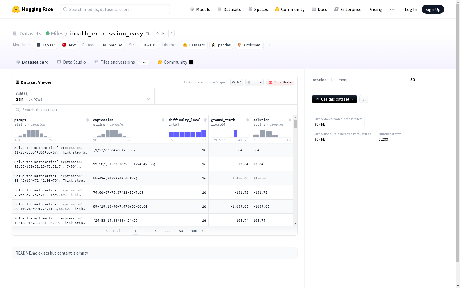Open the API button in Dataset Viewer
This screenshot has width=460, height=288.
[237, 82]
